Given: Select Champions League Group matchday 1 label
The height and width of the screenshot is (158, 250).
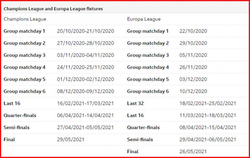Looking at the screenshot, I should [x=24, y=31].
